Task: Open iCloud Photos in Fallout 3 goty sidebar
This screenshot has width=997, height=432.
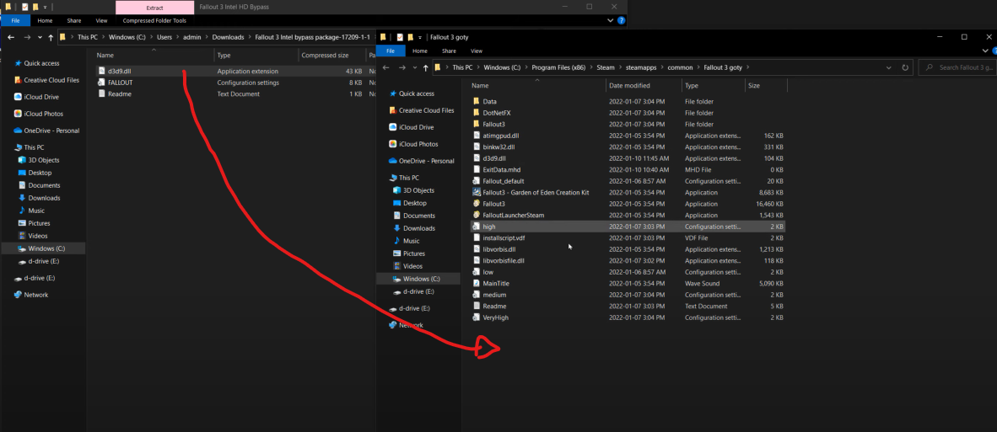Action: 418,144
